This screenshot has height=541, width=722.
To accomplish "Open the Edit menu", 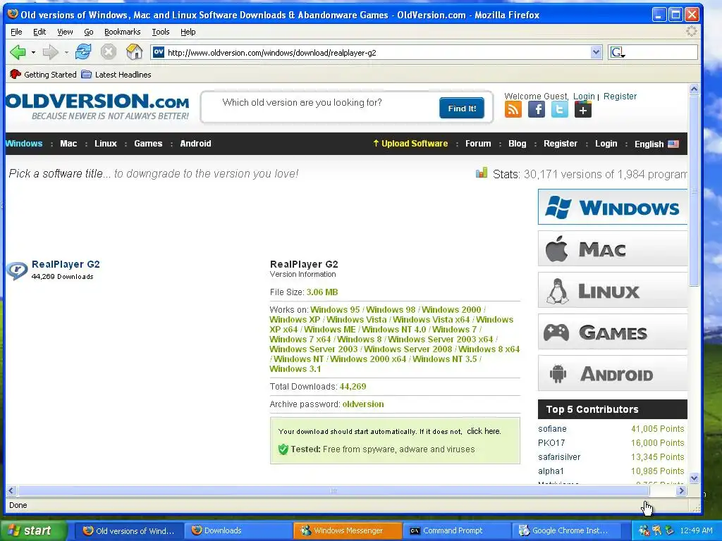I will tap(39, 32).
